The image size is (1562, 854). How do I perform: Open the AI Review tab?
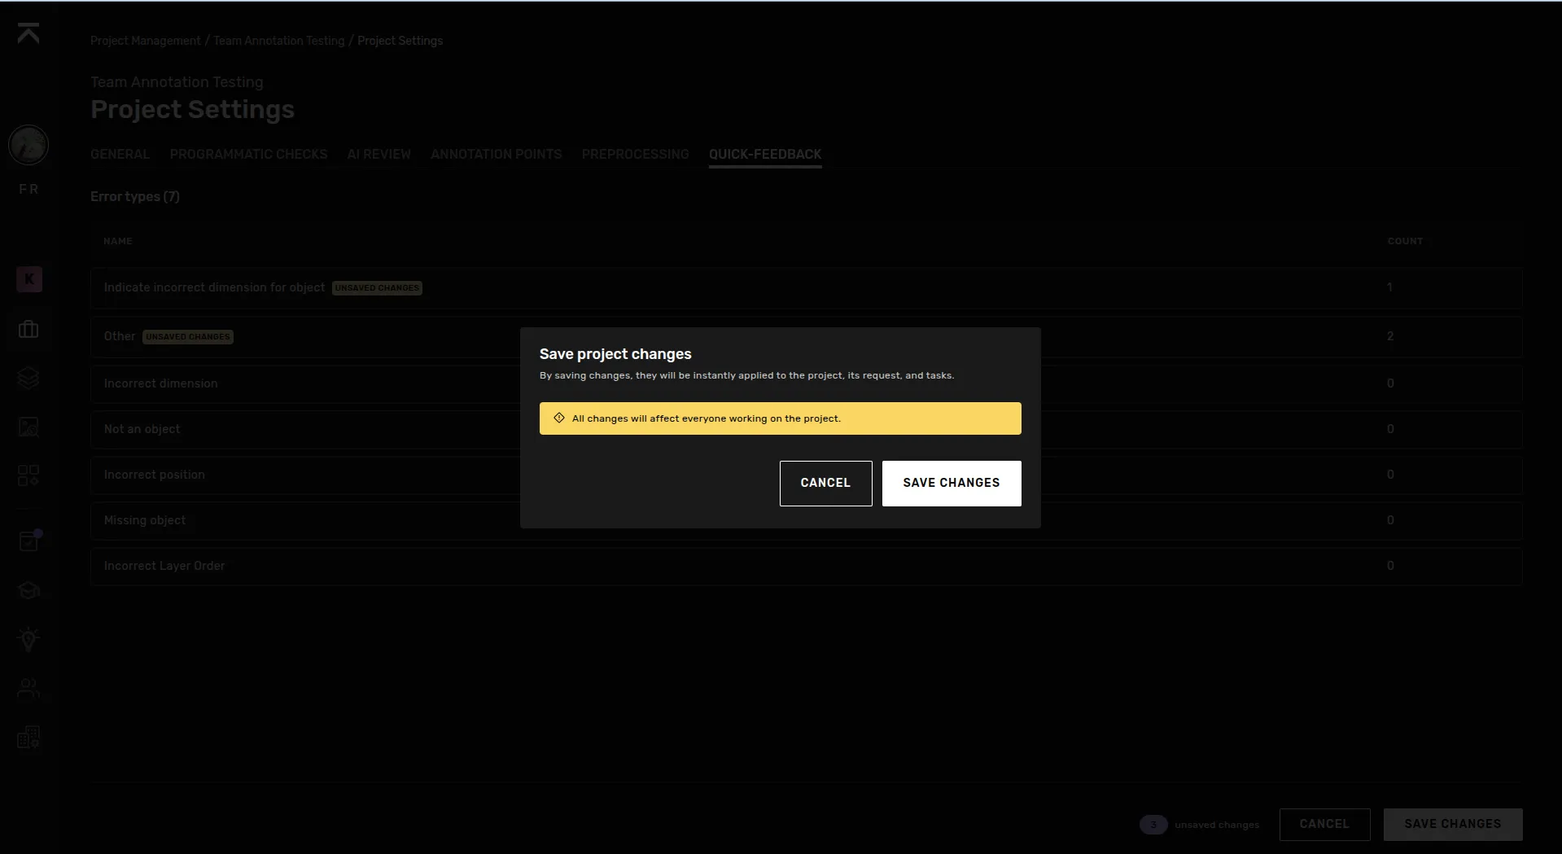[379, 155]
